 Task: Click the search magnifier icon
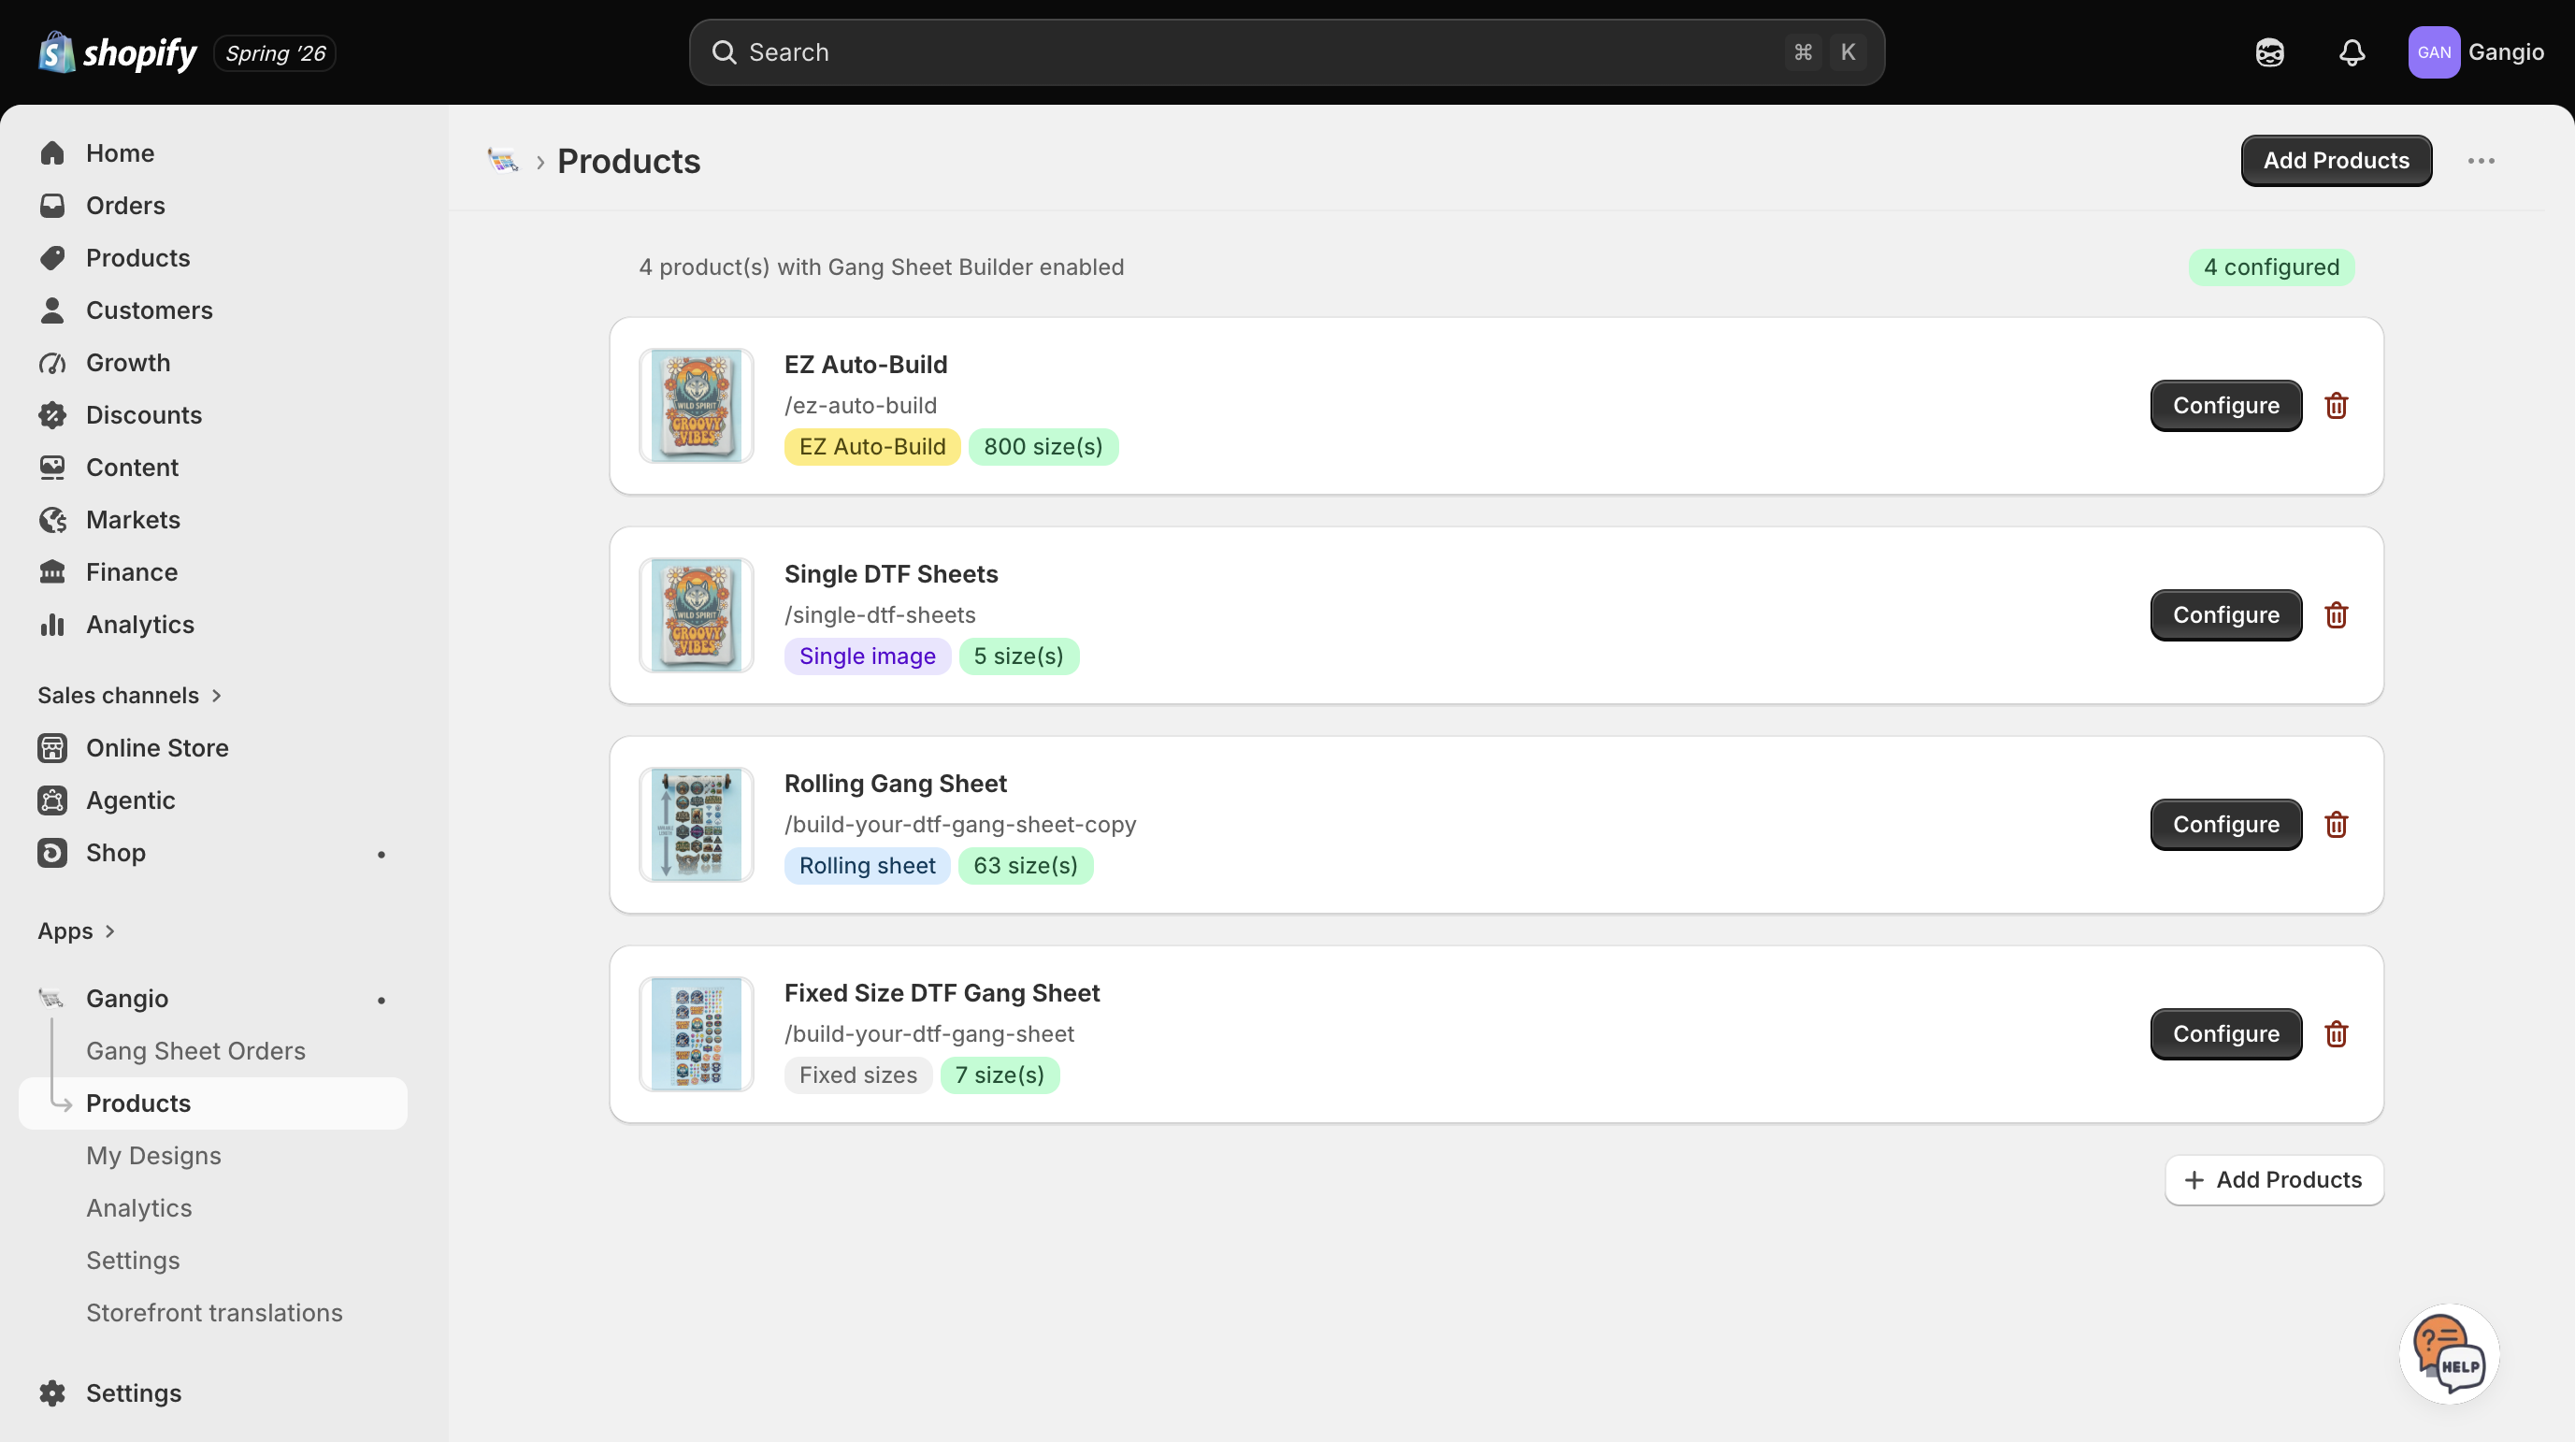[724, 52]
